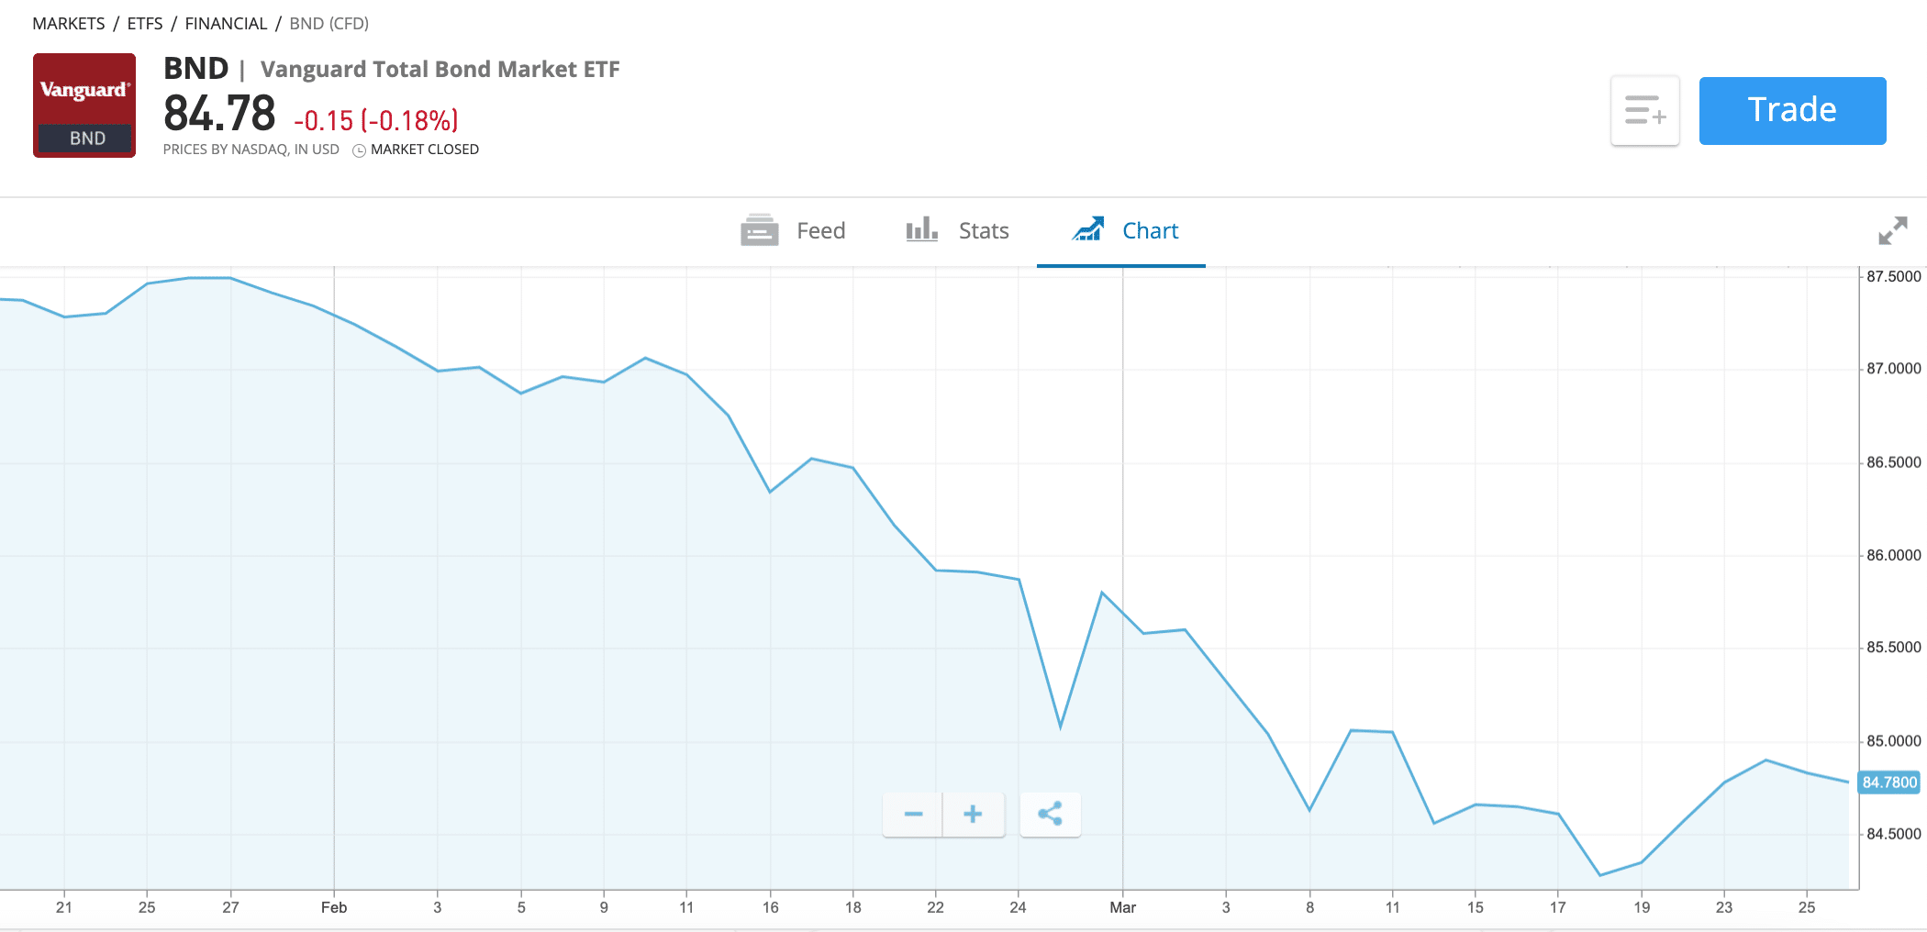Click the MARKET CLOSED status text
Image resolution: width=1927 pixels, height=932 pixels.
(x=425, y=150)
